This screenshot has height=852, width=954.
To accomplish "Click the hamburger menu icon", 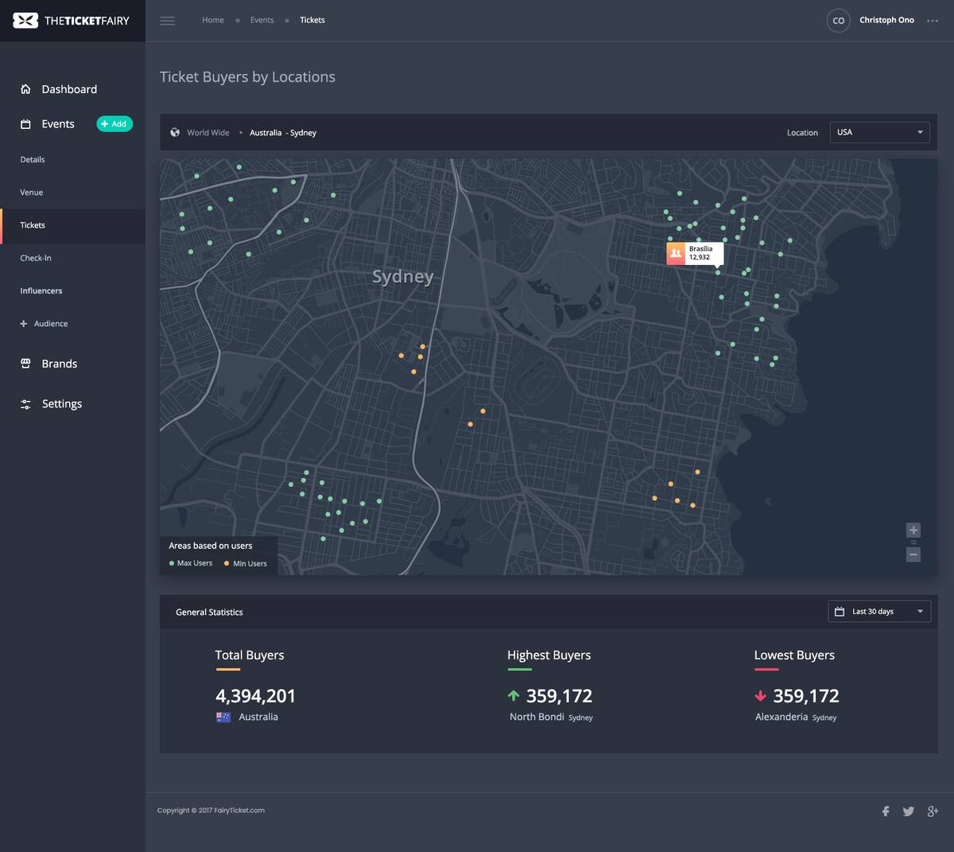I will click(167, 21).
